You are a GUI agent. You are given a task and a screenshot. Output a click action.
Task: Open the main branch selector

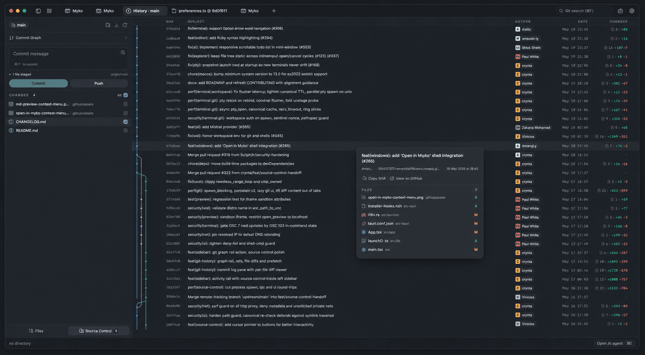19,25
